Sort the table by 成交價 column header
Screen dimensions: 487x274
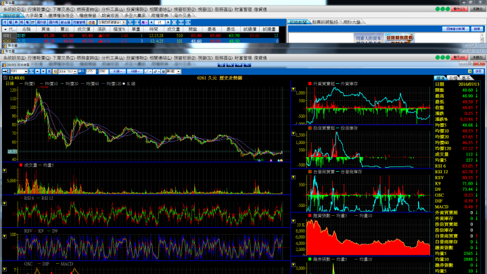point(84,29)
